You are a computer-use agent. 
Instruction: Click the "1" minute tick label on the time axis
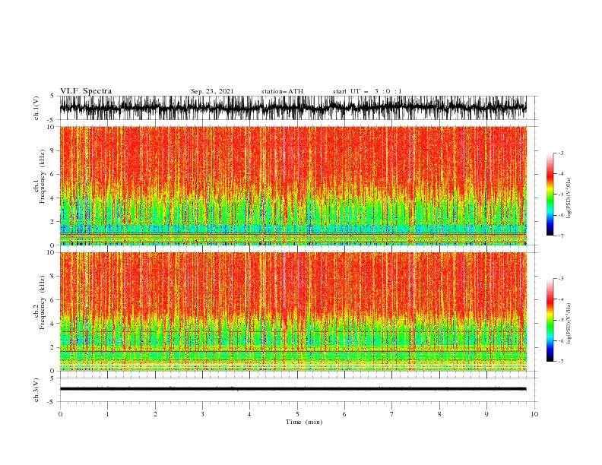(107, 414)
